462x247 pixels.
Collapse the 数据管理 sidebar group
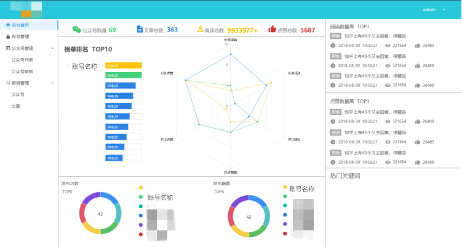(x=52, y=83)
